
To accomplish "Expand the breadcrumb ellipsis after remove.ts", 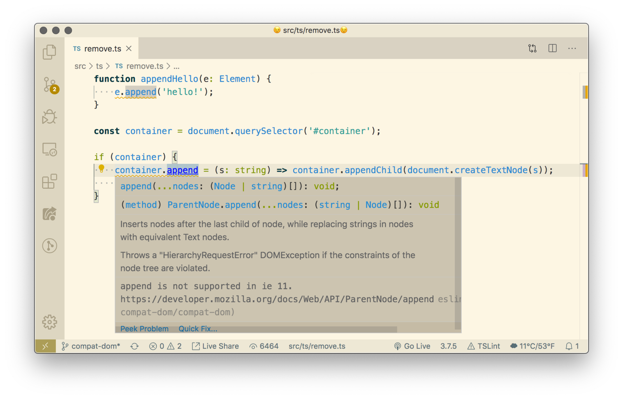I will pos(176,66).
